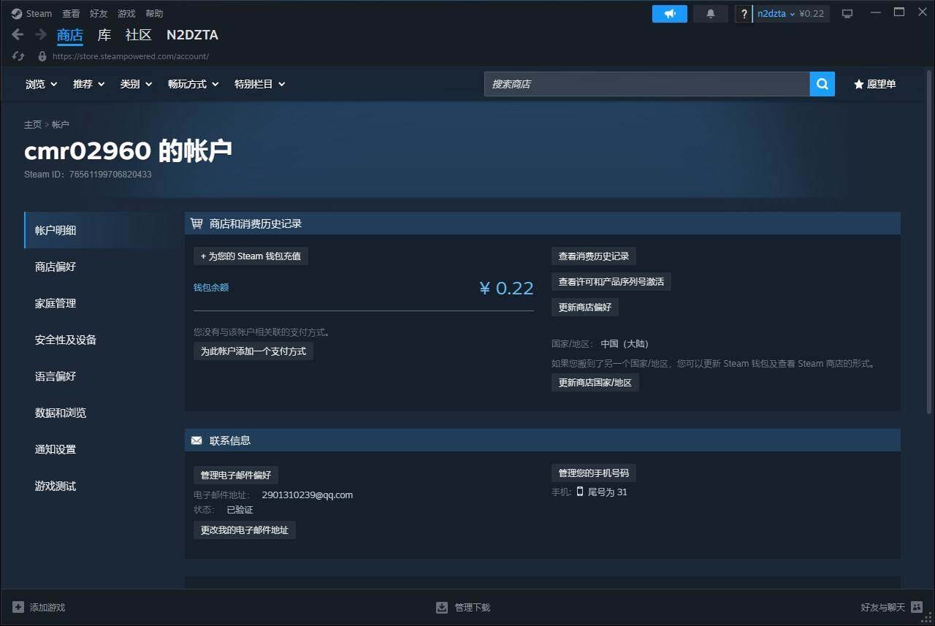Expand the 特别栏目 dropdown menu
The height and width of the screenshot is (626, 935).
tap(260, 84)
